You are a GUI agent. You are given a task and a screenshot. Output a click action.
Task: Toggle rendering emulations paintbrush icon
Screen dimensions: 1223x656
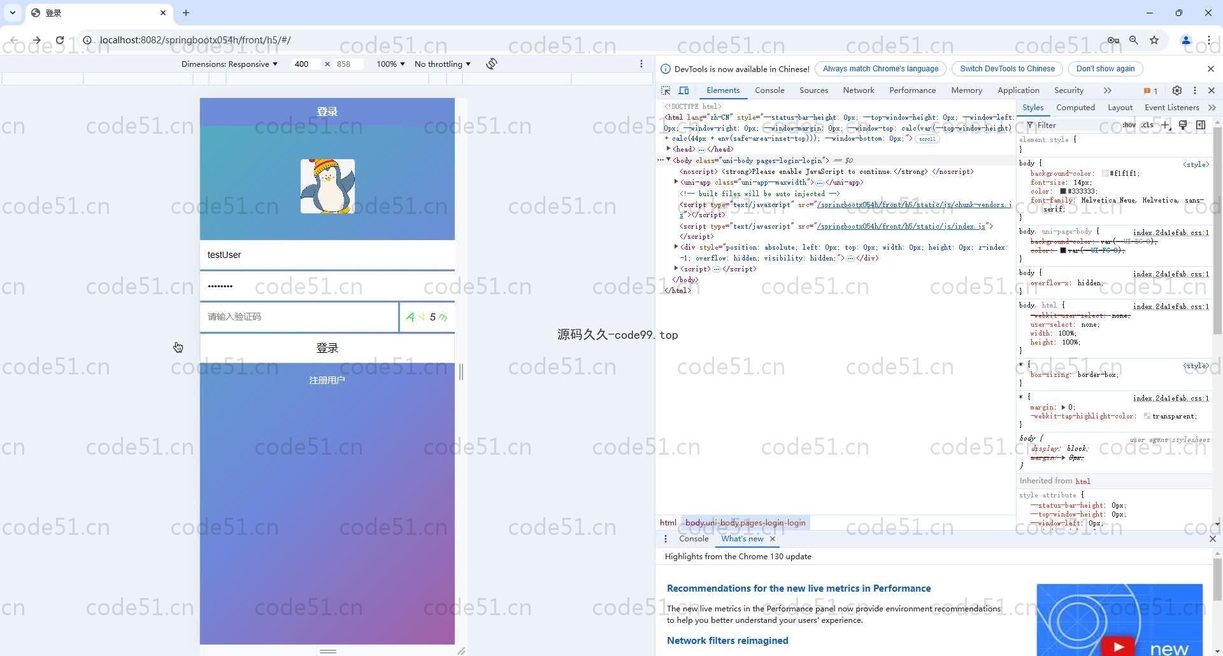[1183, 125]
